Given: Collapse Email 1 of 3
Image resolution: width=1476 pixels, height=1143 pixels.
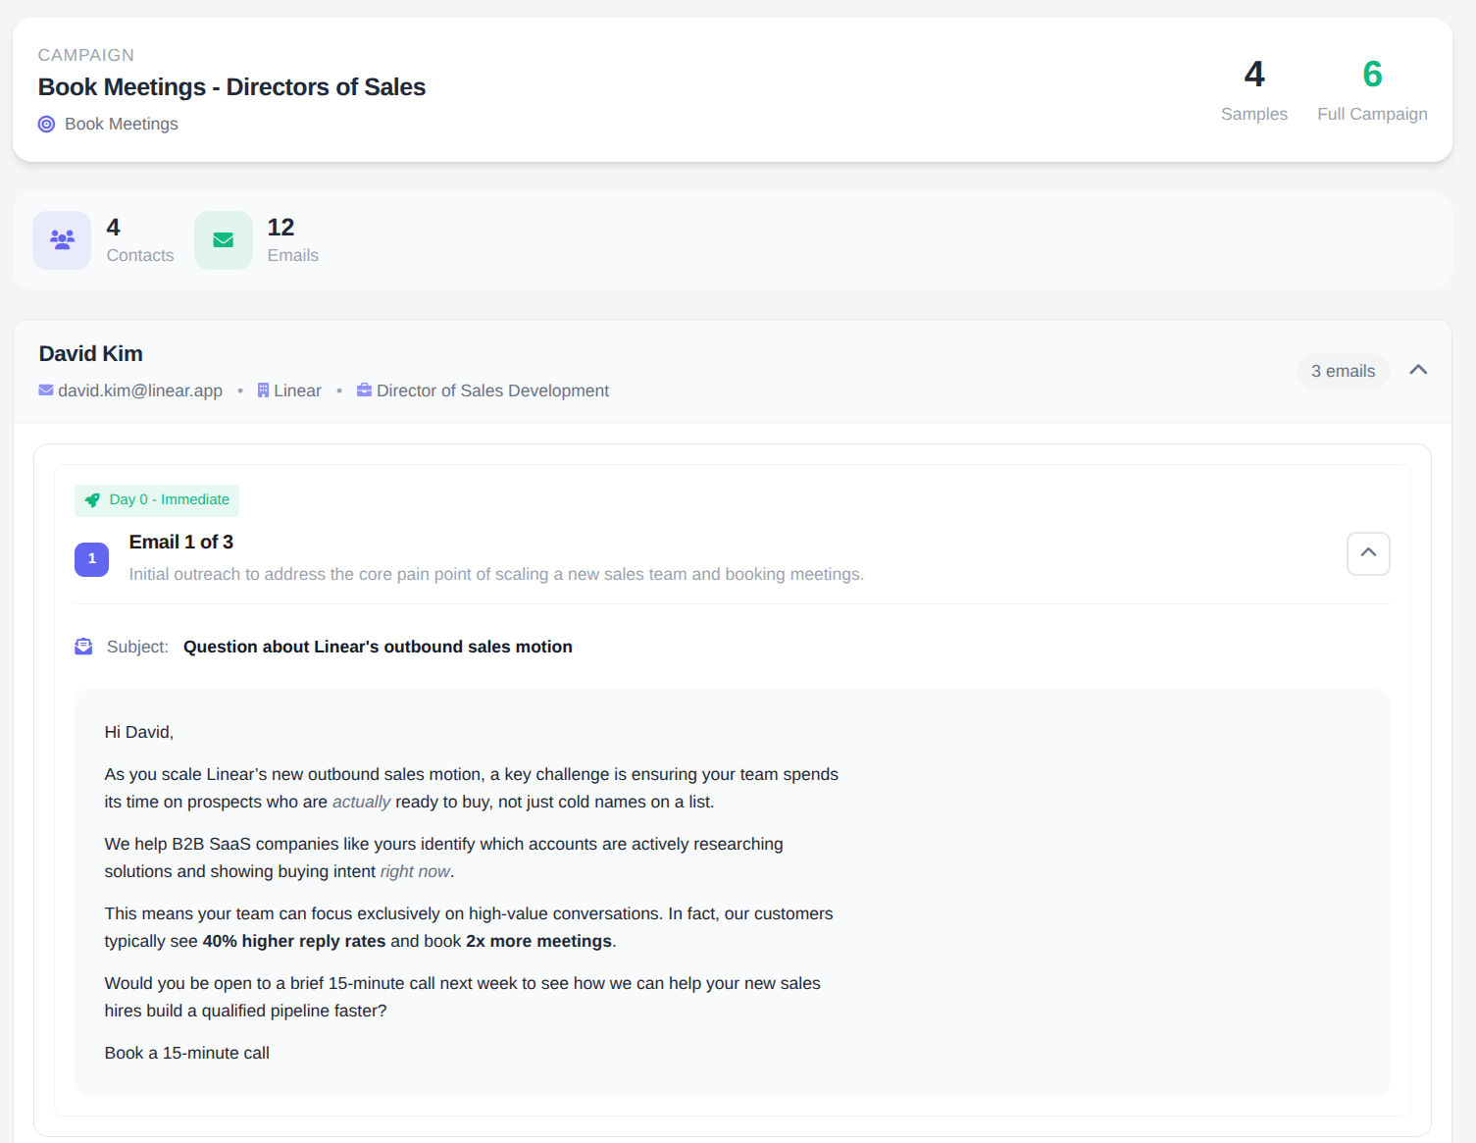Looking at the screenshot, I should (1367, 553).
